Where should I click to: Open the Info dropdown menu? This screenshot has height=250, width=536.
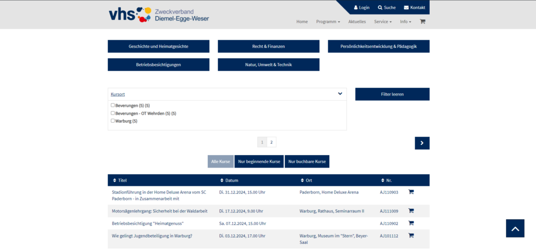tap(406, 21)
